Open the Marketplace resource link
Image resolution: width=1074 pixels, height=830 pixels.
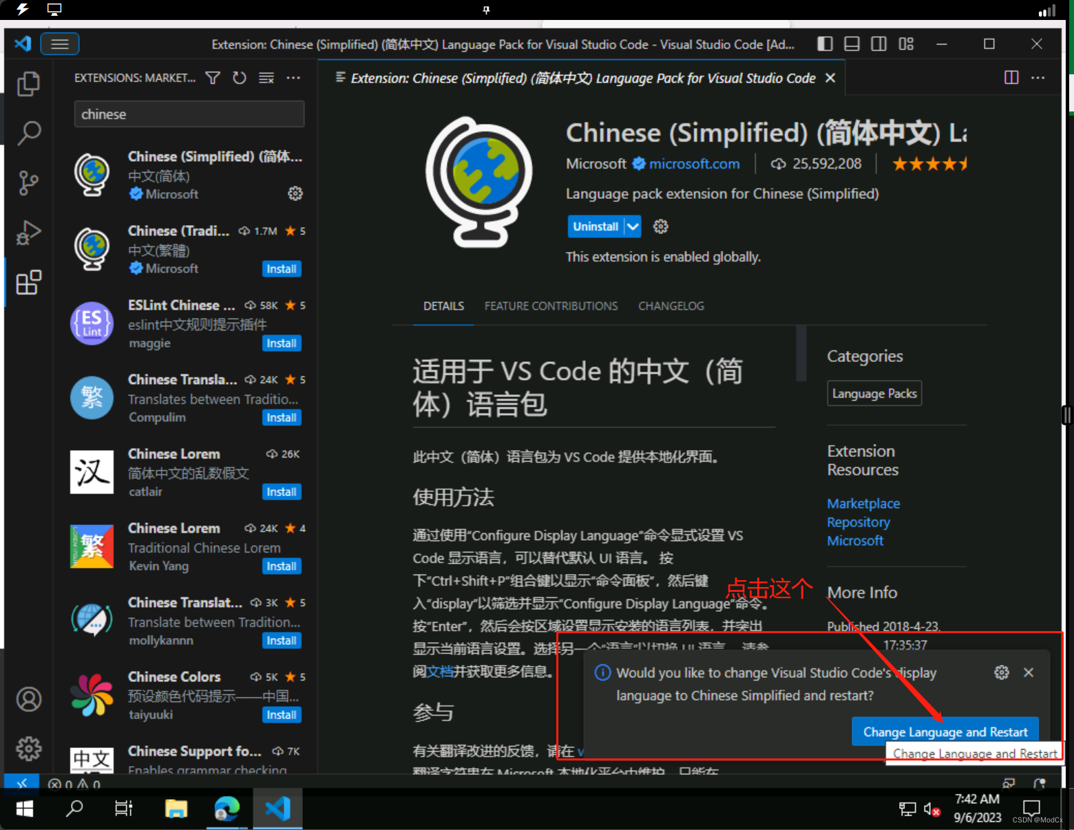point(863,504)
